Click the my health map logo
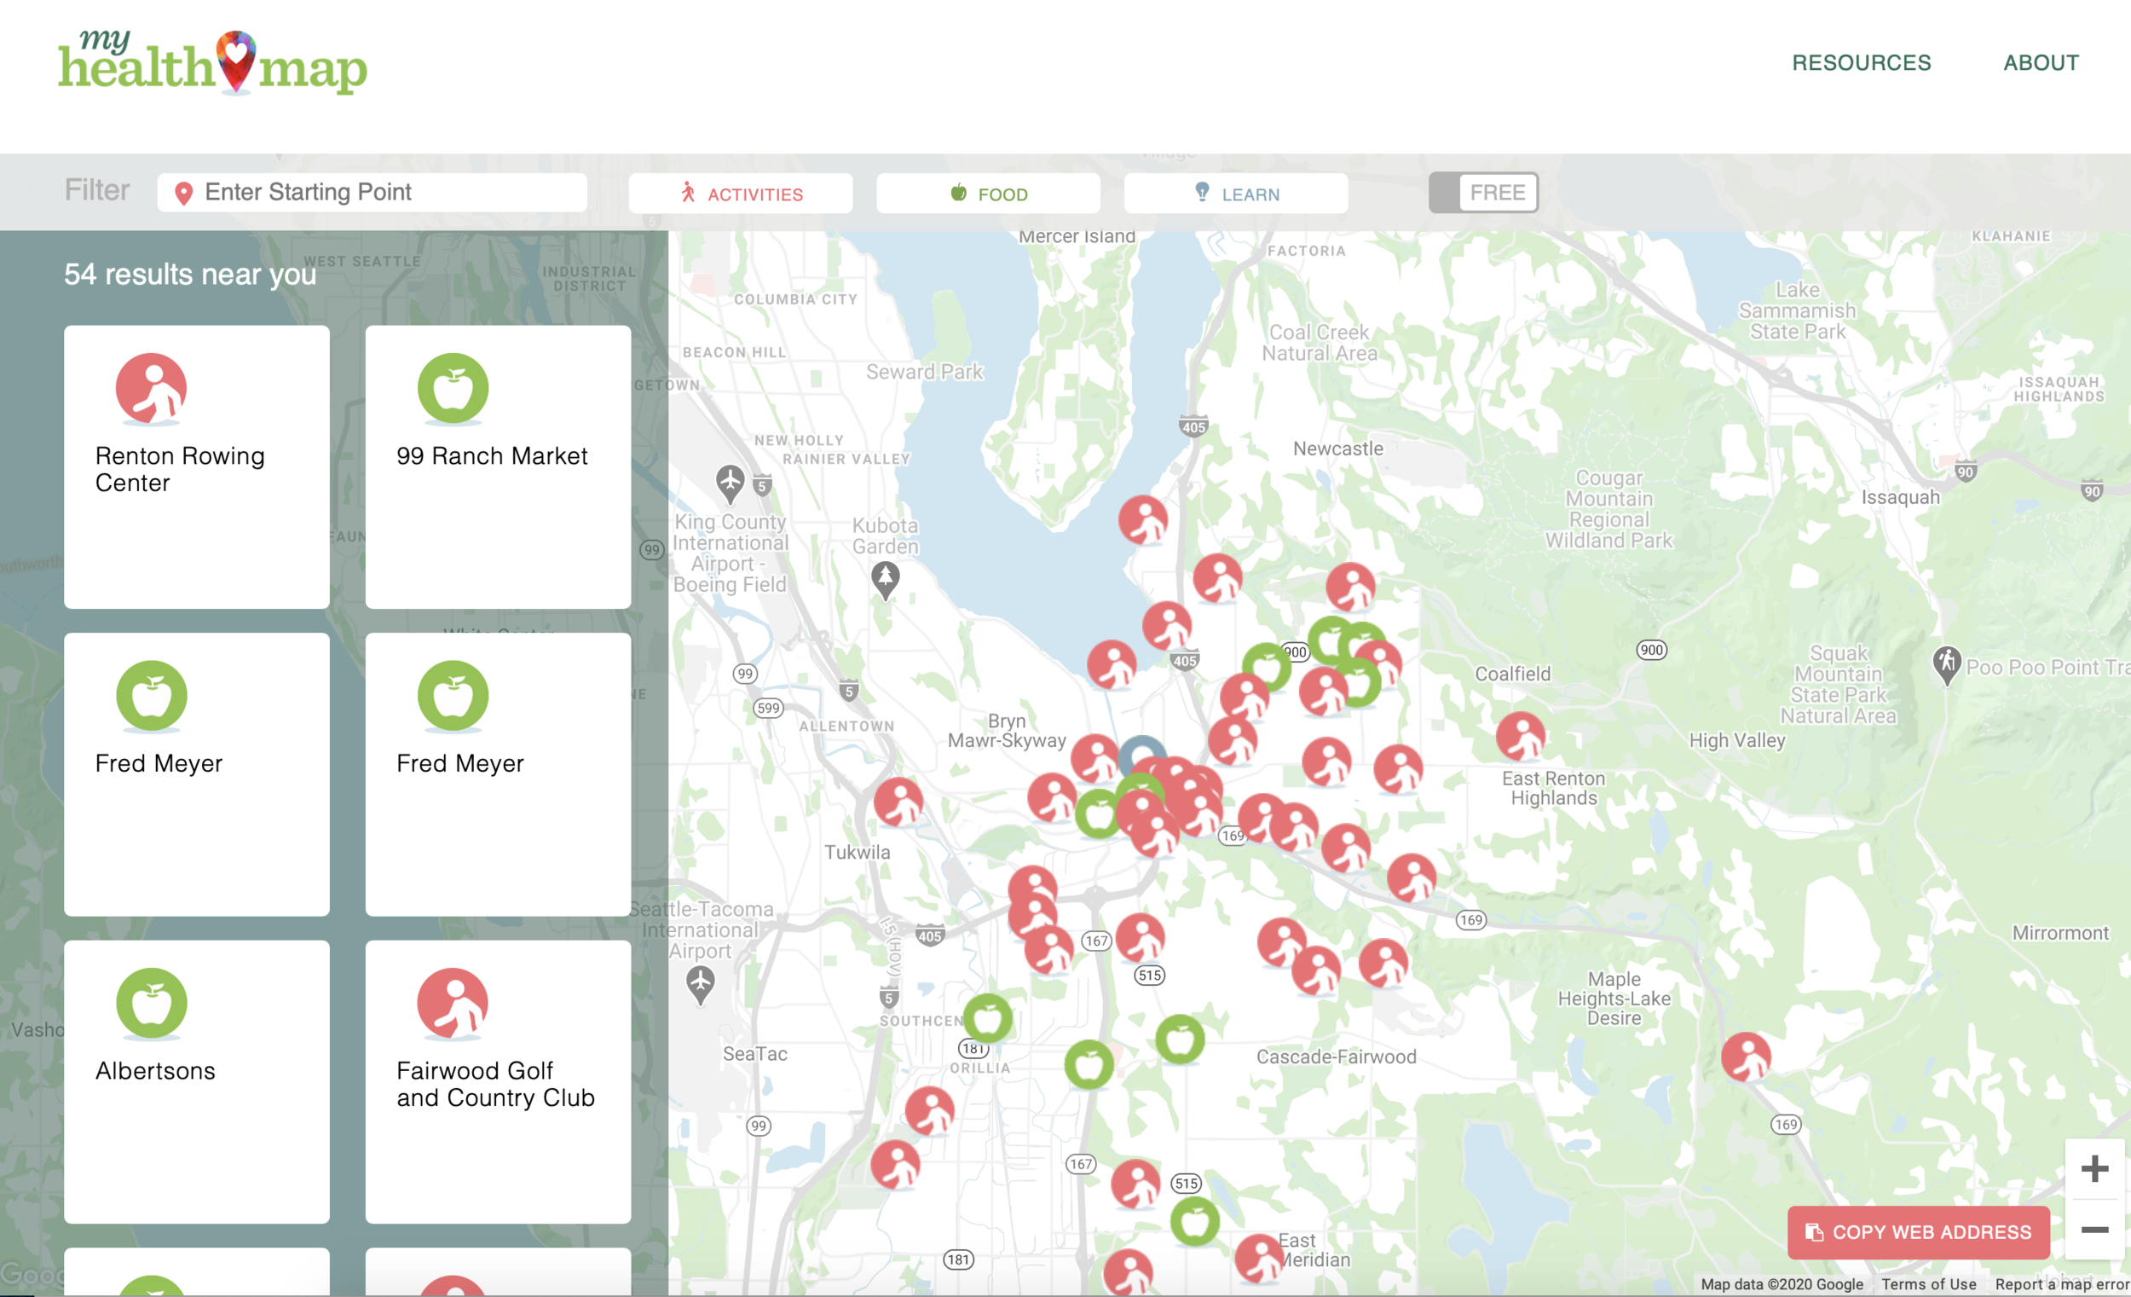The width and height of the screenshot is (2131, 1297). point(213,62)
